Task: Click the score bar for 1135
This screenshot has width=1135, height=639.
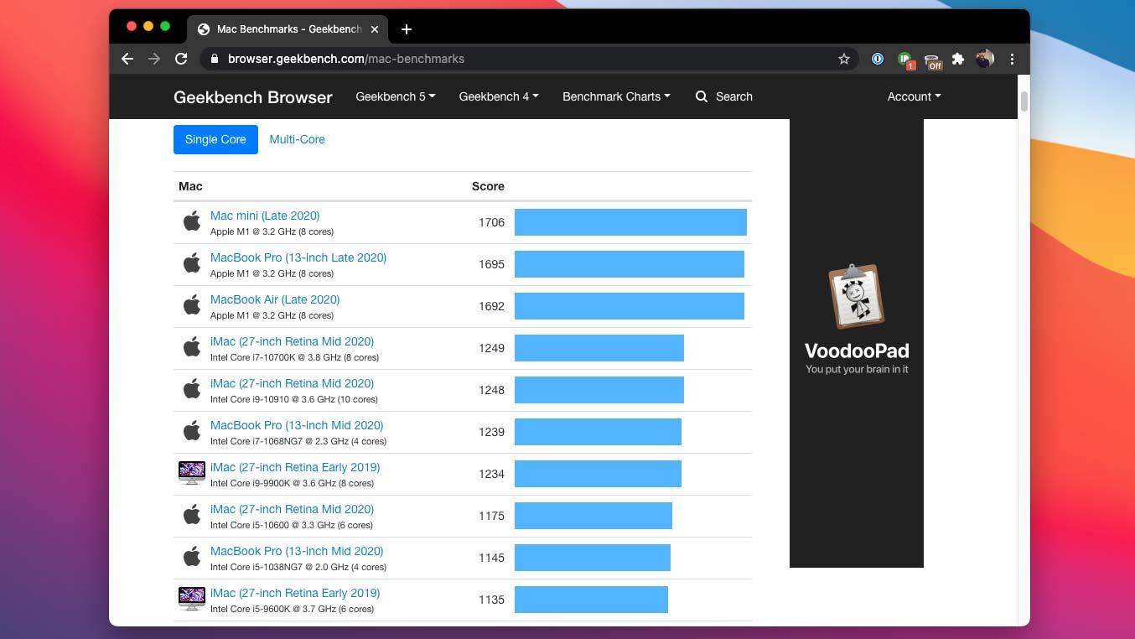Action: pos(591,600)
